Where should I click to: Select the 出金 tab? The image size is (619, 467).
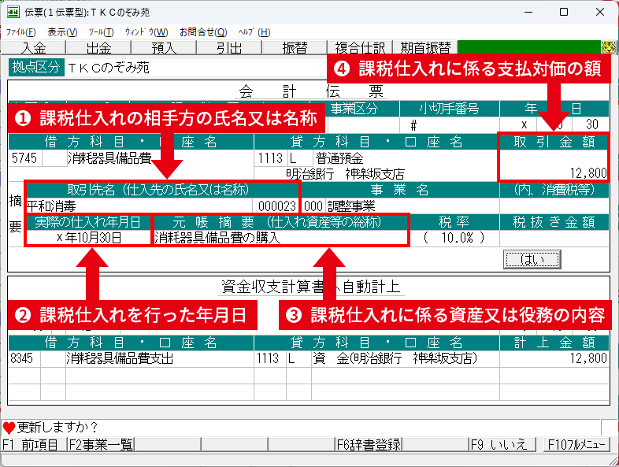pyautogui.click(x=98, y=47)
